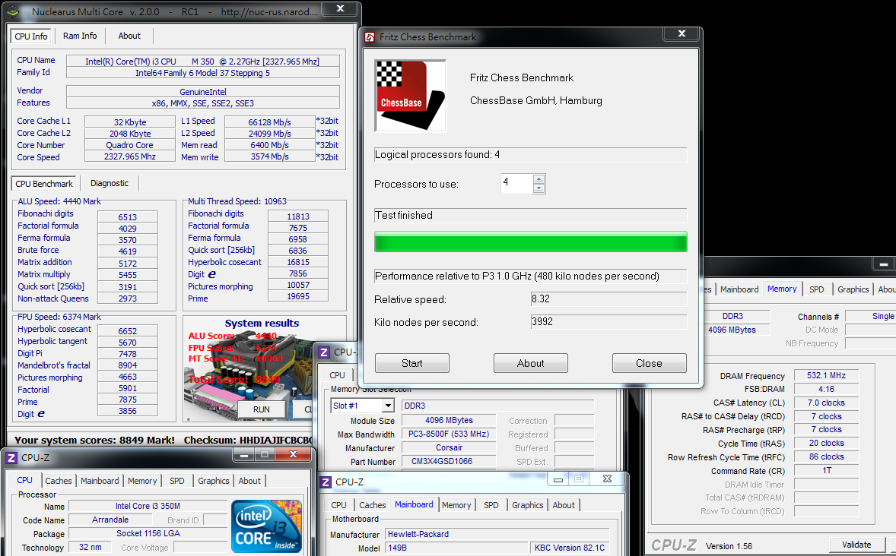Select Mainboard tab in bottom-center CPU-Z window

click(414, 504)
